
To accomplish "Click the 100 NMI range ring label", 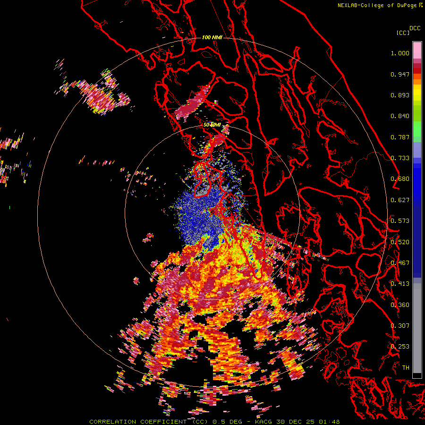I will click(212, 37).
